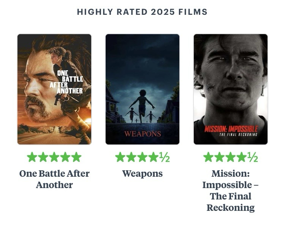Click the "Highly Rated 2025 Films" heading
The width and height of the screenshot is (285, 226).
[142, 12]
